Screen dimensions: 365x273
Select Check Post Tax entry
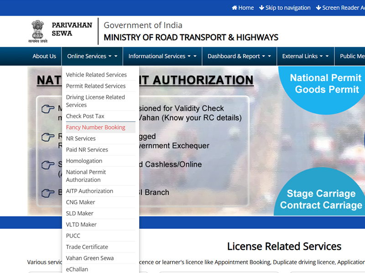pos(85,116)
